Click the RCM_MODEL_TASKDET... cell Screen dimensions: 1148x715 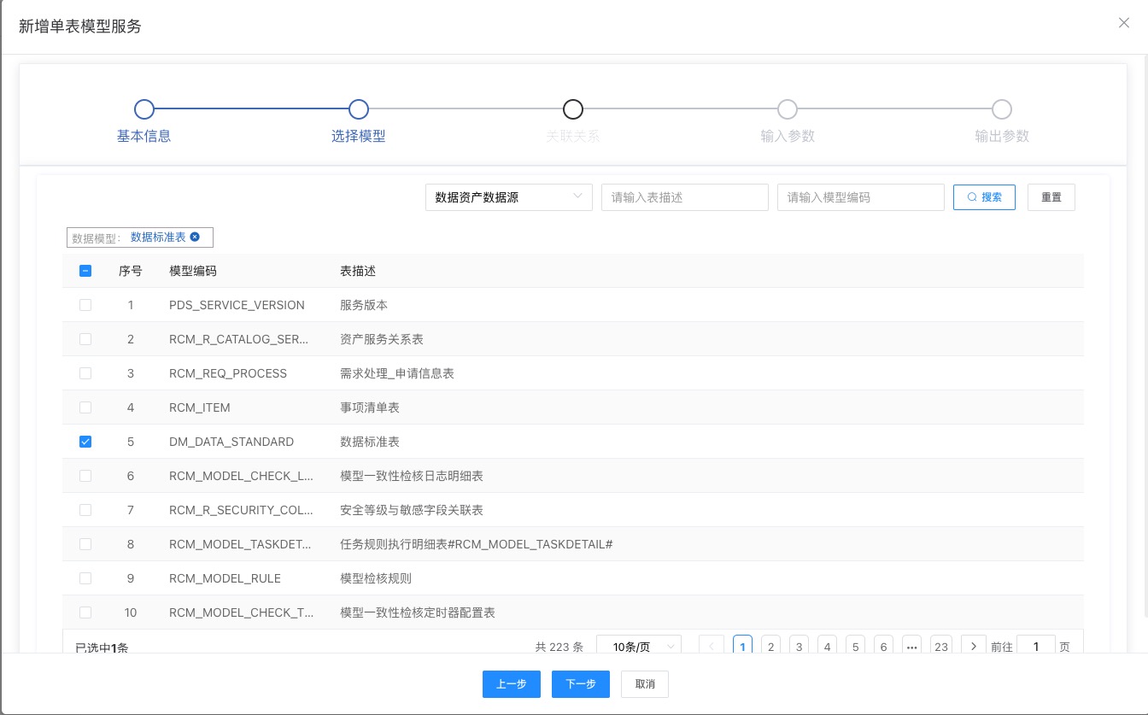tap(241, 544)
